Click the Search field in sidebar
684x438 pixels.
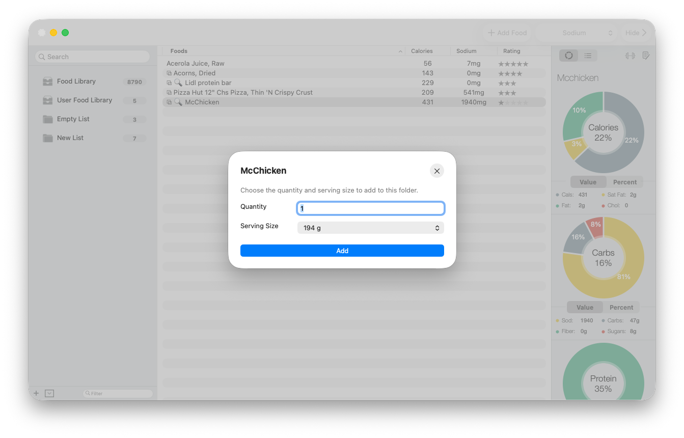[x=93, y=57]
